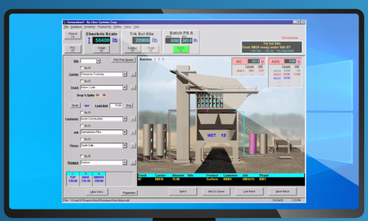Click the WET 12 mixer hopper
The width and height of the screenshot is (368, 221).
[x=216, y=136]
